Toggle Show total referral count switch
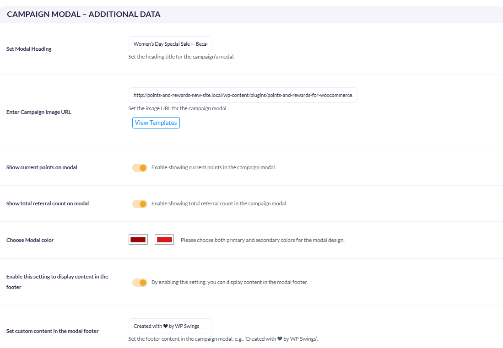 [x=140, y=204]
